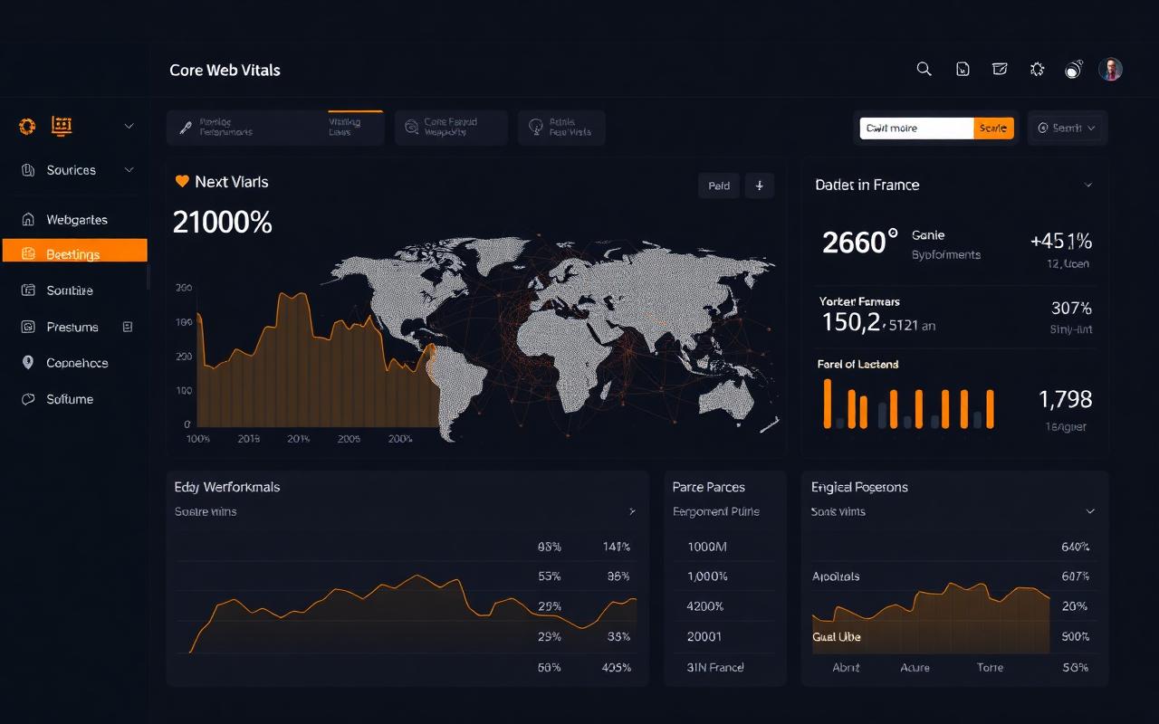Click the user profile avatar
Viewport: 1159px width, 724px height.
coord(1111,69)
